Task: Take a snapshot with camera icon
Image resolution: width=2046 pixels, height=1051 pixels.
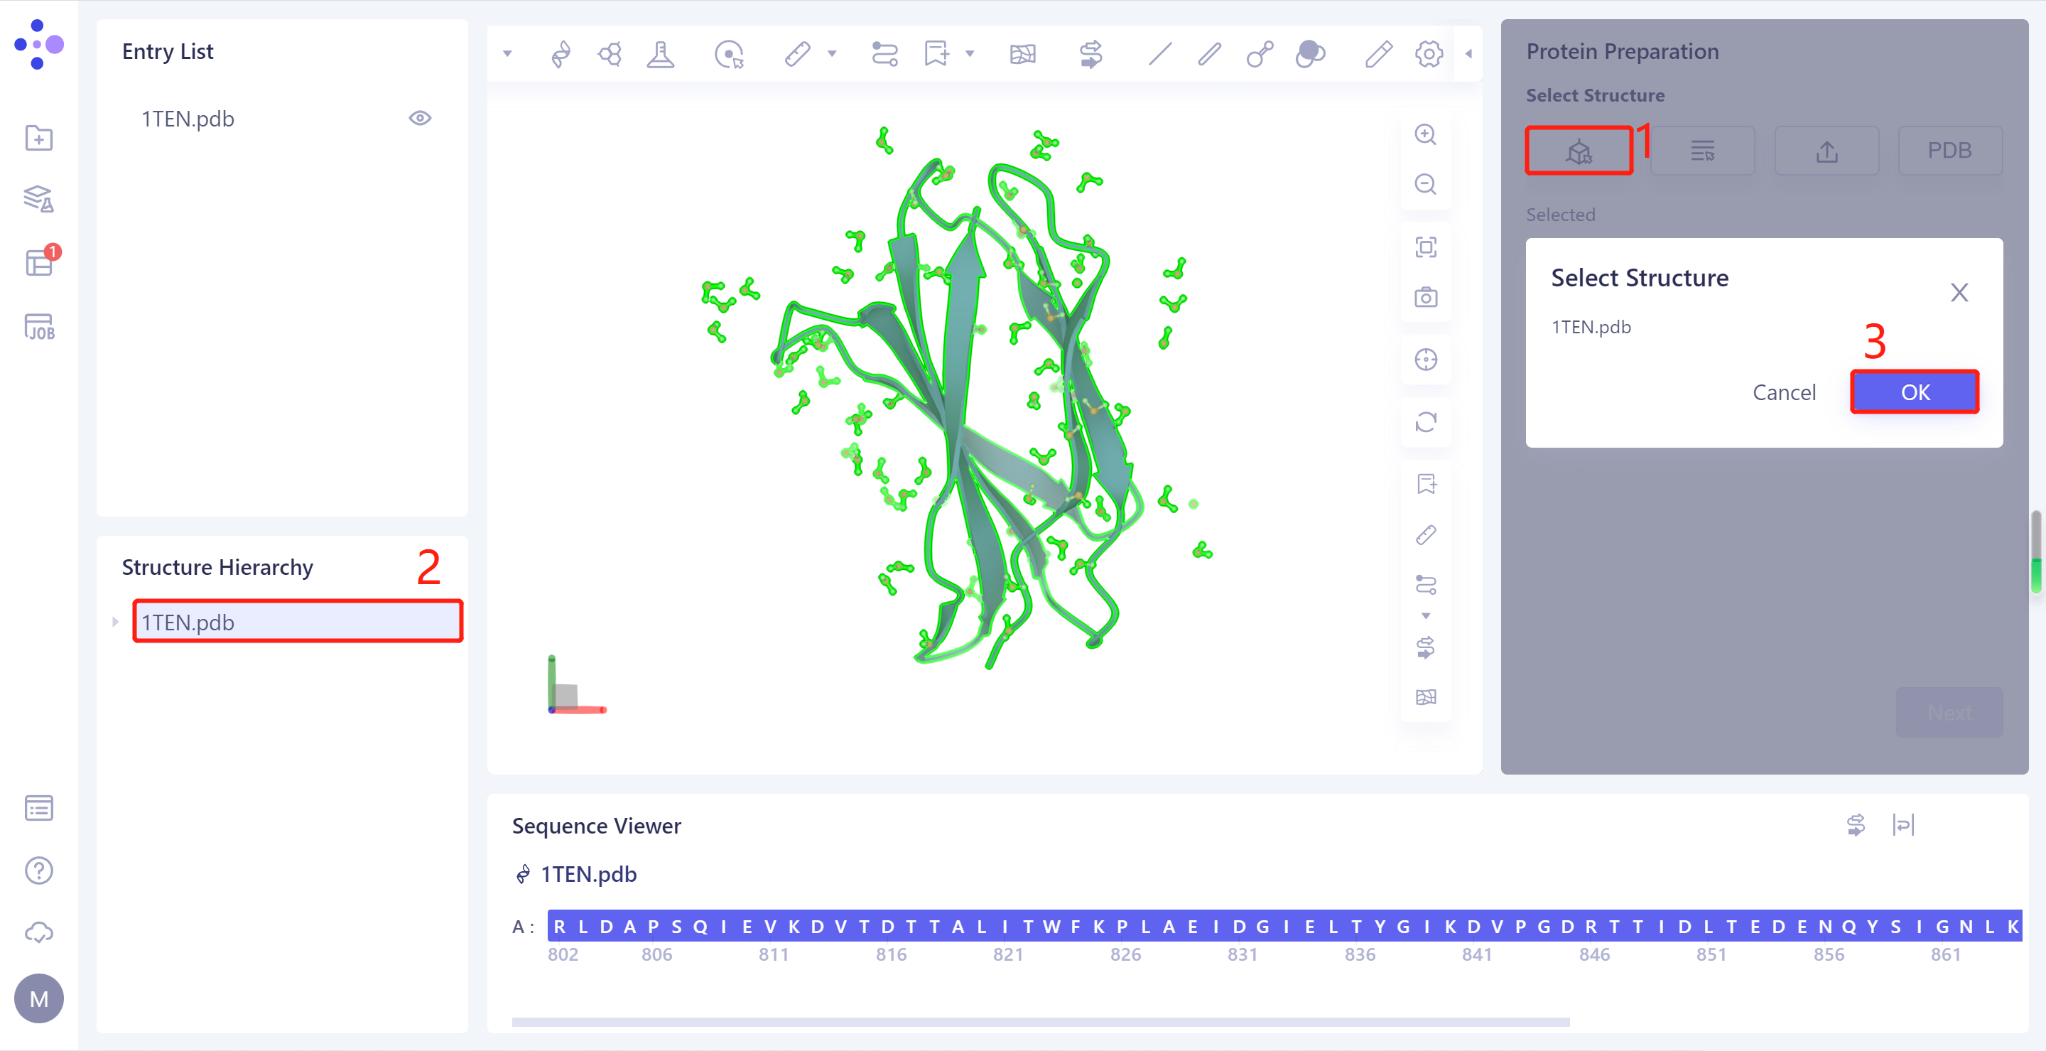Action: tap(1426, 298)
